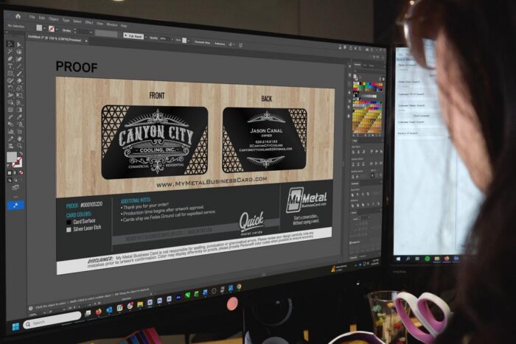Open the Edit menu
This screenshot has height=344, width=516.
coord(42,18)
